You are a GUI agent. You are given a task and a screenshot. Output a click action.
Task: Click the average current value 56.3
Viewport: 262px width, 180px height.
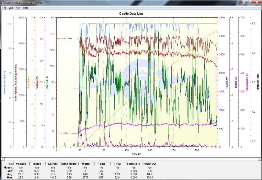[53, 174]
